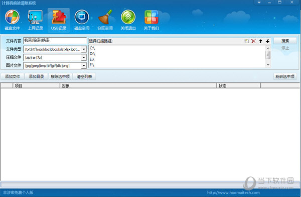Click the add scan path icon

(x=247, y=41)
